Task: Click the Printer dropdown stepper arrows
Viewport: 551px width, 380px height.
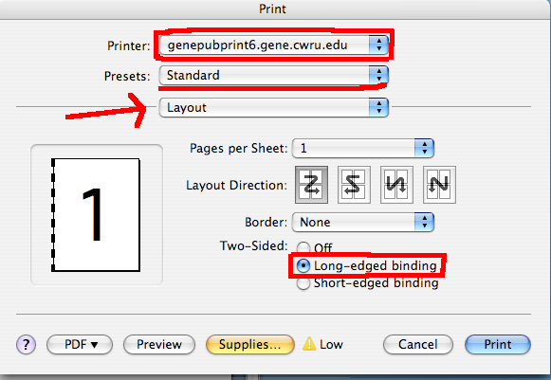Action: pos(378,45)
